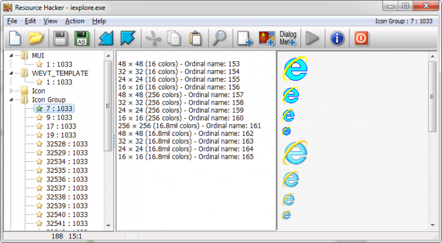The width and height of the screenshot is (442, 243).
Task: Select icon group 32541 : 1033
Action: (x=67, y=224)
